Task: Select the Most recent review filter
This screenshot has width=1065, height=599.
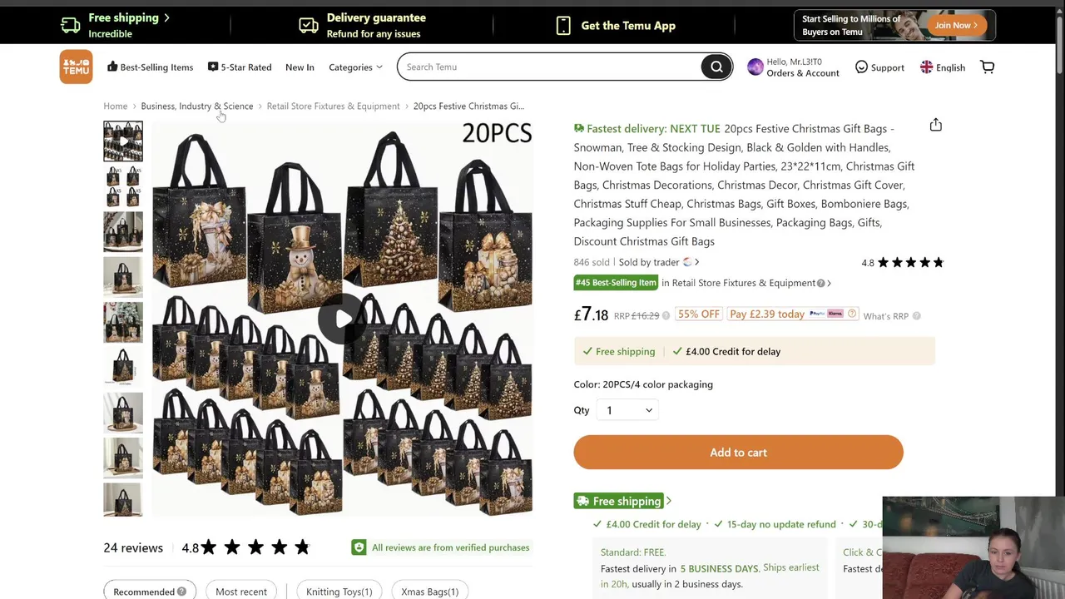Action: 241,592
